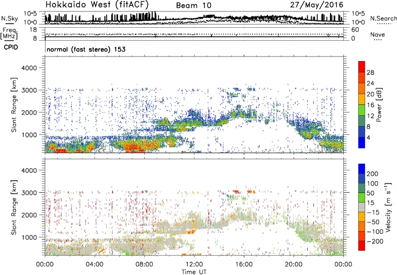Click the "20" tick on Power colorbar
Viewport: 397px width, 275px height.
370,94
